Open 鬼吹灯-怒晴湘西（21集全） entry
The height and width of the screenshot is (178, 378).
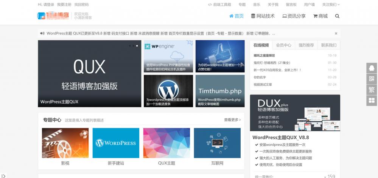coord(272,63)
